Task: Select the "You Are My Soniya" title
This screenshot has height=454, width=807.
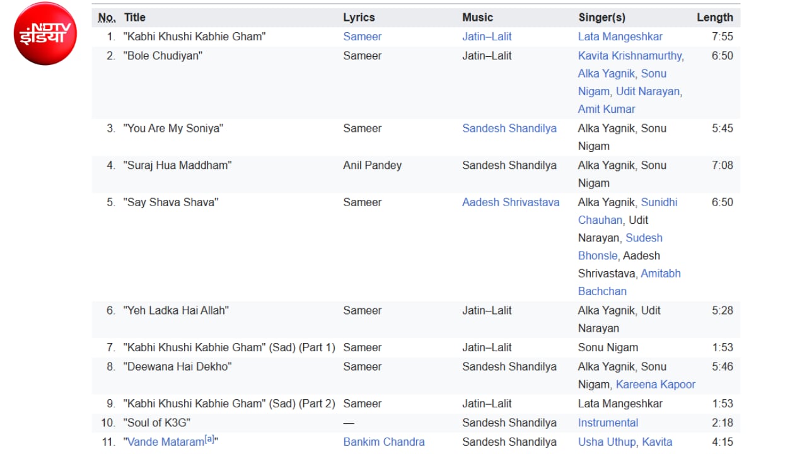Action: [173, 128]
